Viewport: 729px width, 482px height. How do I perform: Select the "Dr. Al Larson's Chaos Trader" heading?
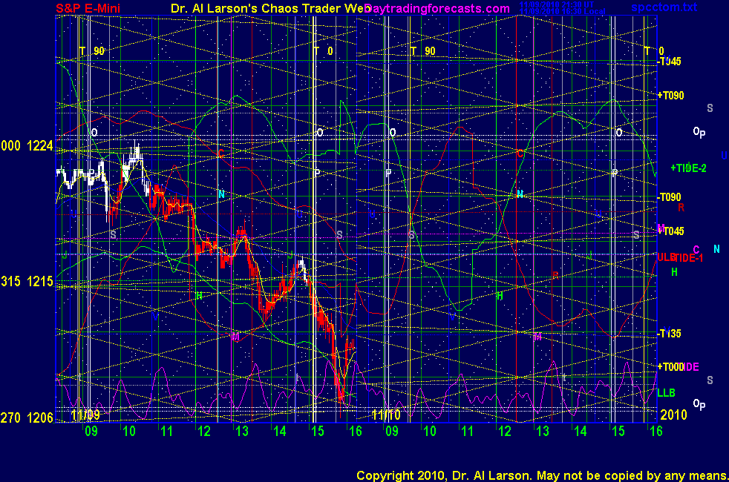point(261,8)
